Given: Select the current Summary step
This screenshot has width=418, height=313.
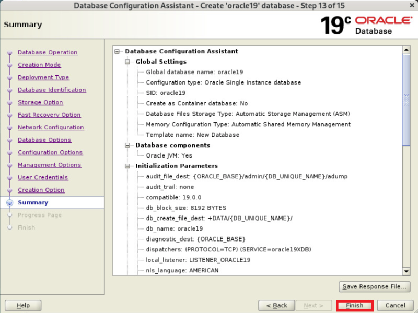Looking at the screenshot, I should coord(33,202).
